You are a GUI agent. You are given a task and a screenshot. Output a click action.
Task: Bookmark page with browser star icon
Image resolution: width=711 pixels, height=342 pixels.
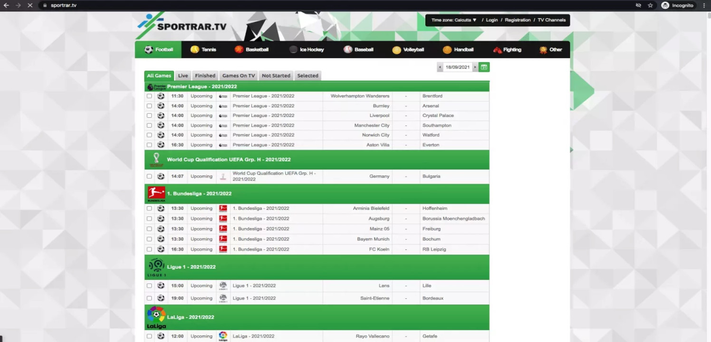[650, 5]
